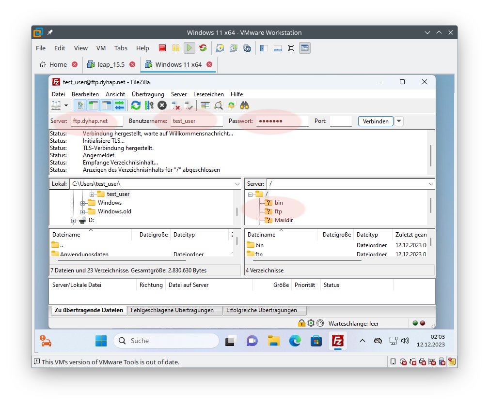The image size is (489, 405).
Task: Switch to the Fehlgeschlagene Übertragungen tab
Action: (172, 310)
